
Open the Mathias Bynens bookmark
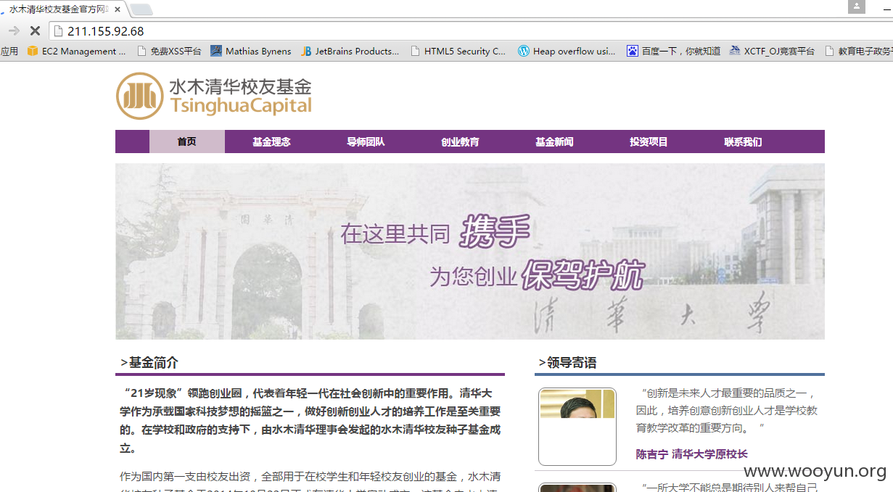coord(251,52)
